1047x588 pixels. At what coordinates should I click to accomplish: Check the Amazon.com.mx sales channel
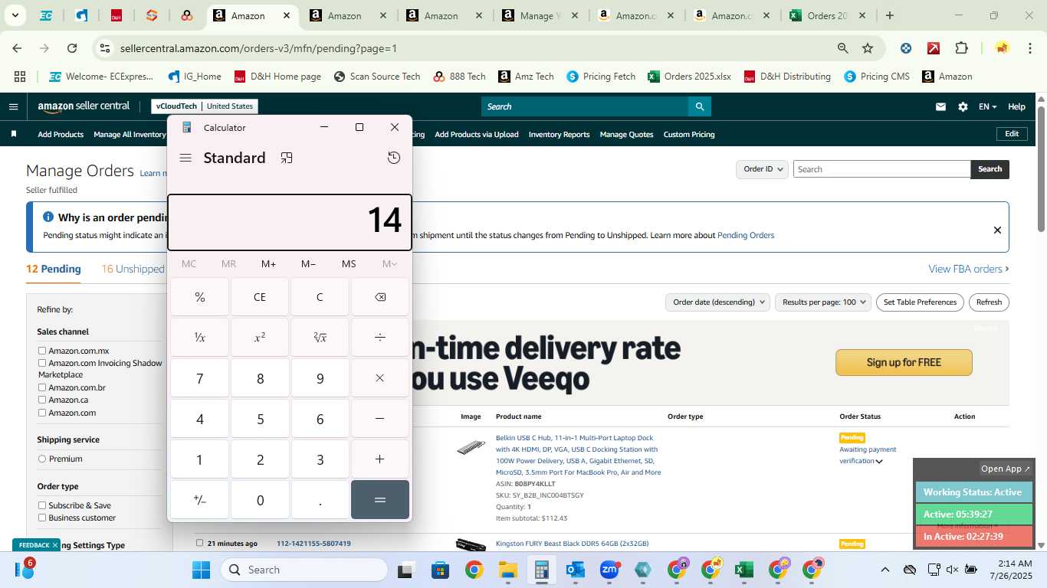point(42,351)
